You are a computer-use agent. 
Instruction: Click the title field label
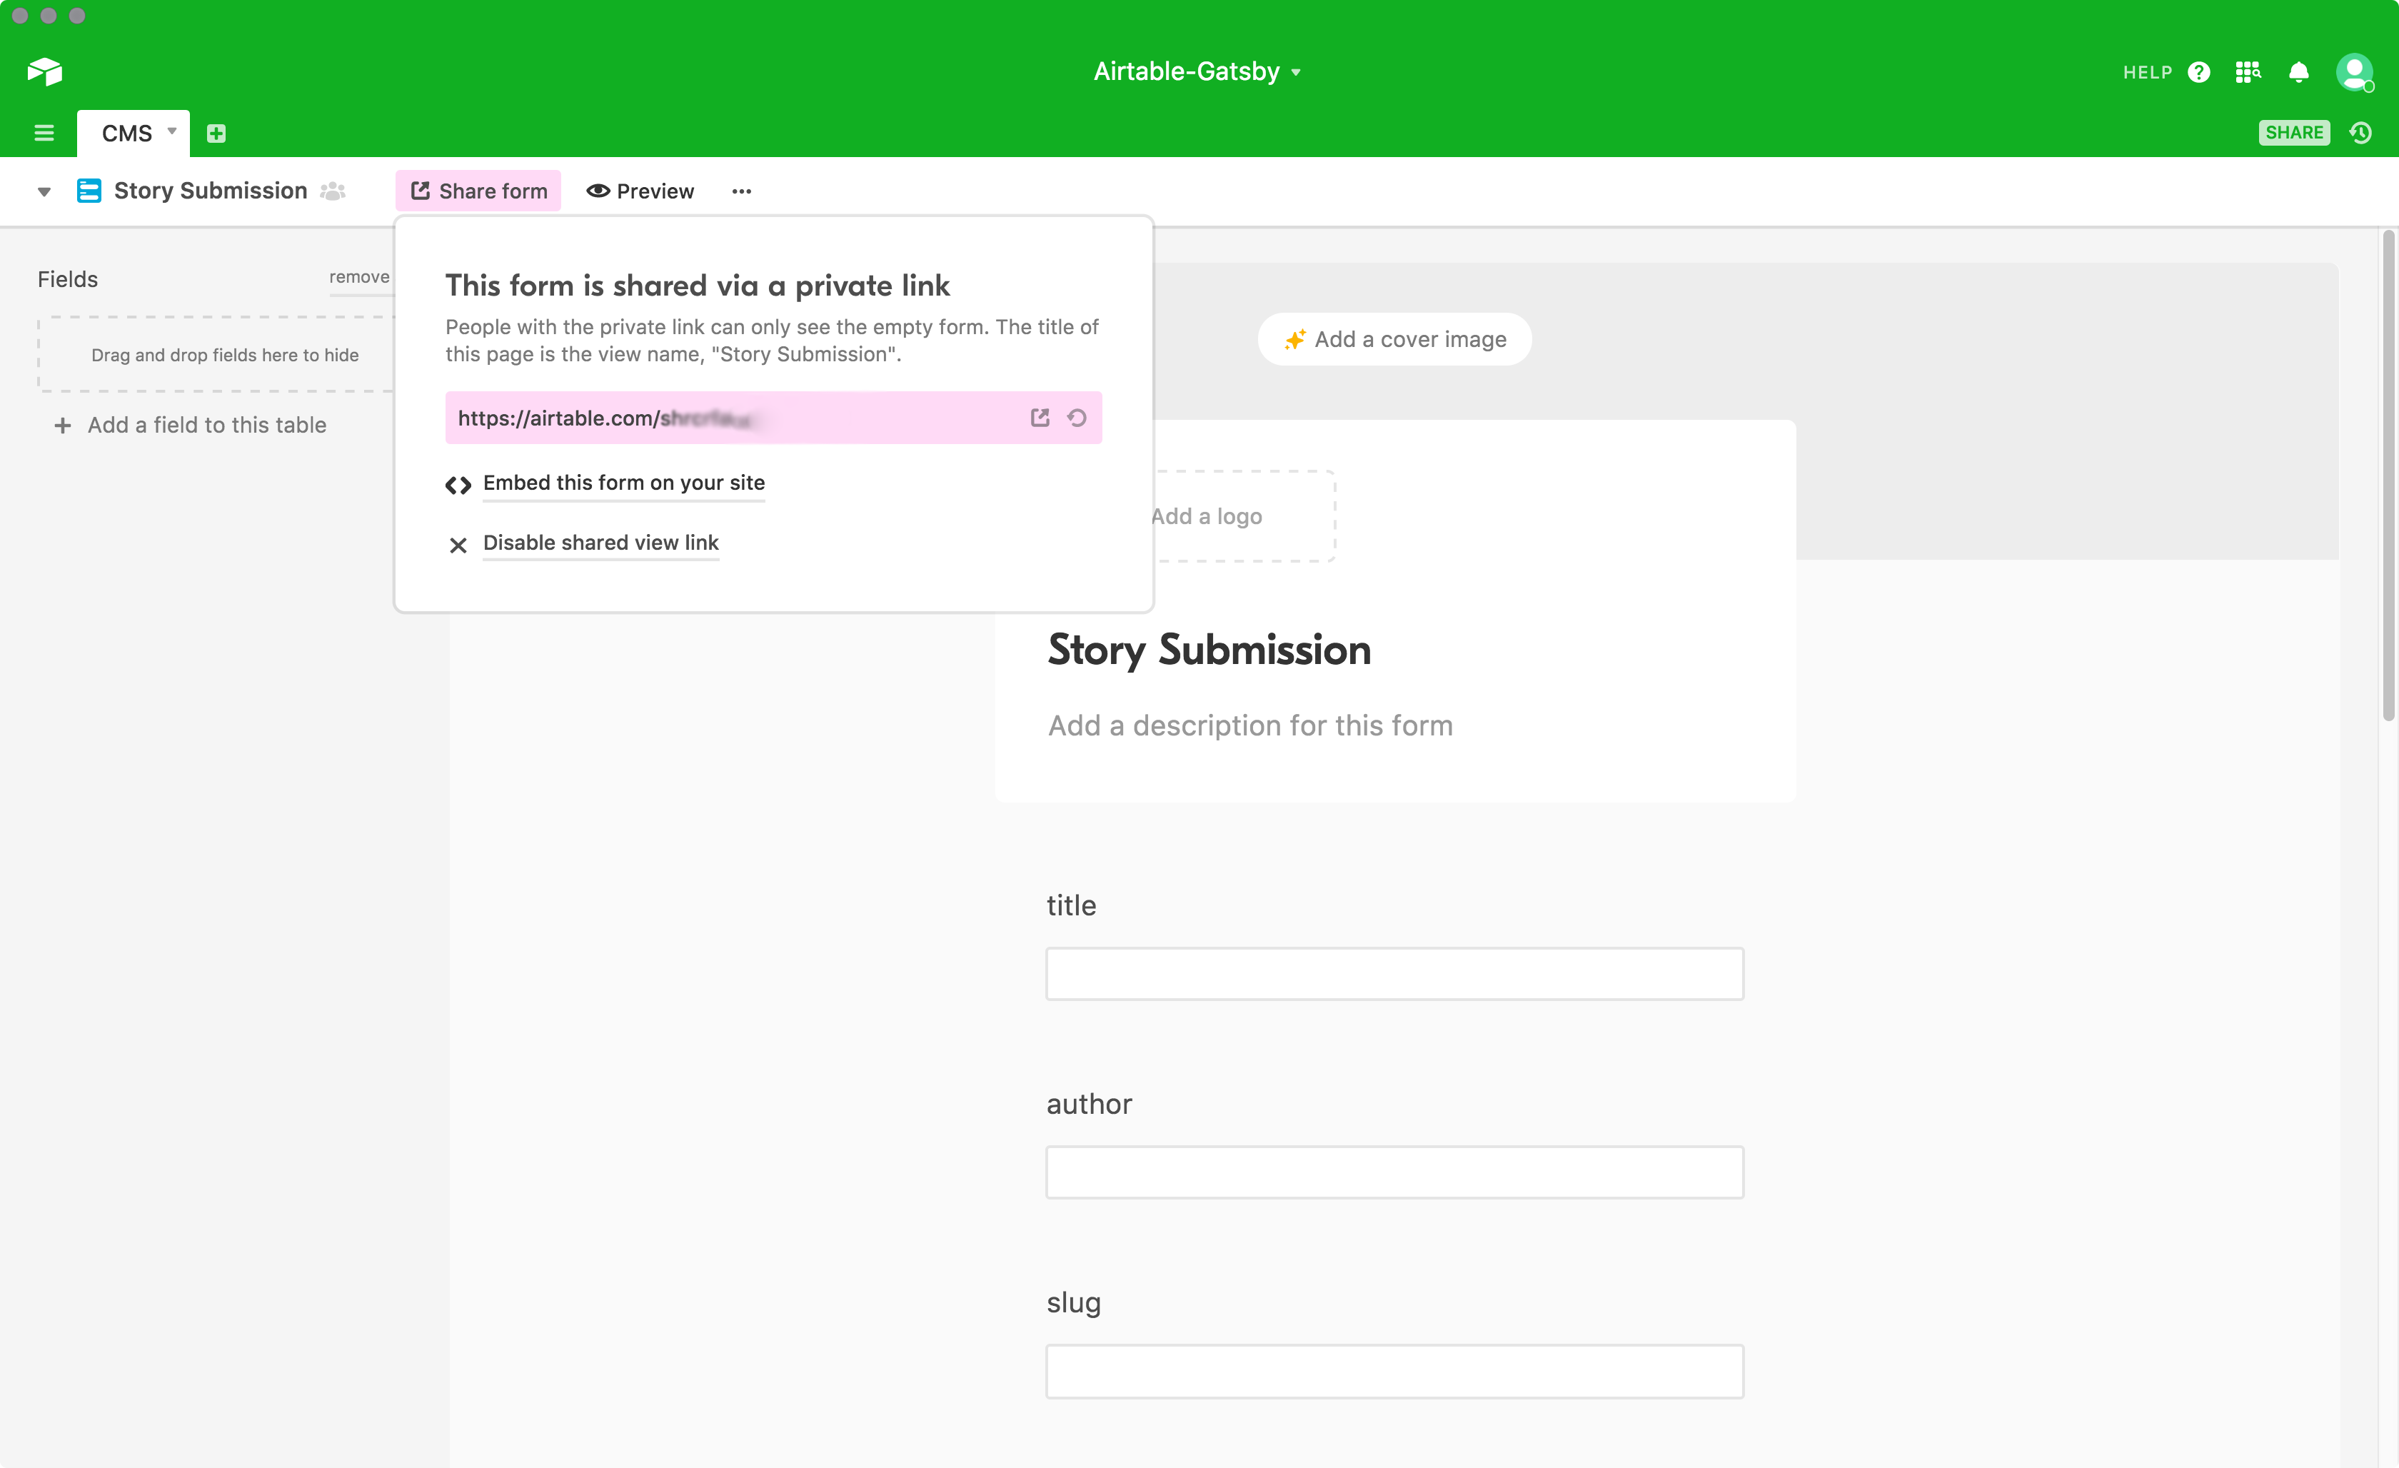1071,906
